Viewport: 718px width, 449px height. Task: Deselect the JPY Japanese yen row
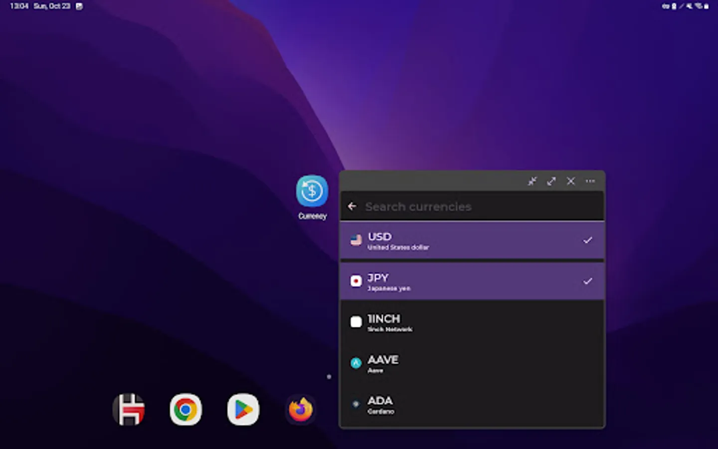pyautogui.click(x=472, y=281)
